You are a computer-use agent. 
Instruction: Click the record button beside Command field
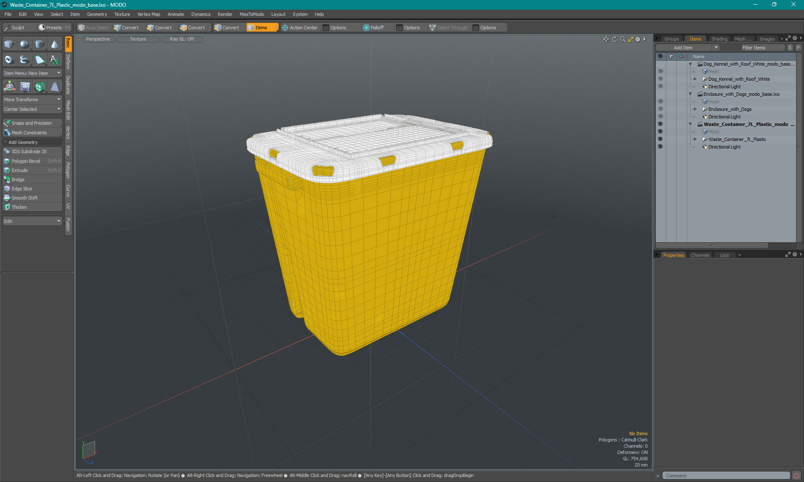point(796,476)
